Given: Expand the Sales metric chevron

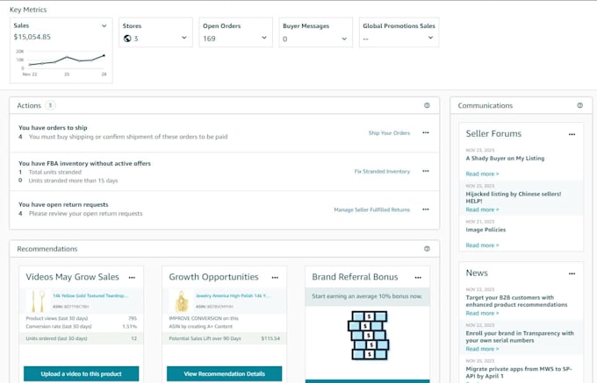Looking at the screenshot, I should (x=104, y=25).
